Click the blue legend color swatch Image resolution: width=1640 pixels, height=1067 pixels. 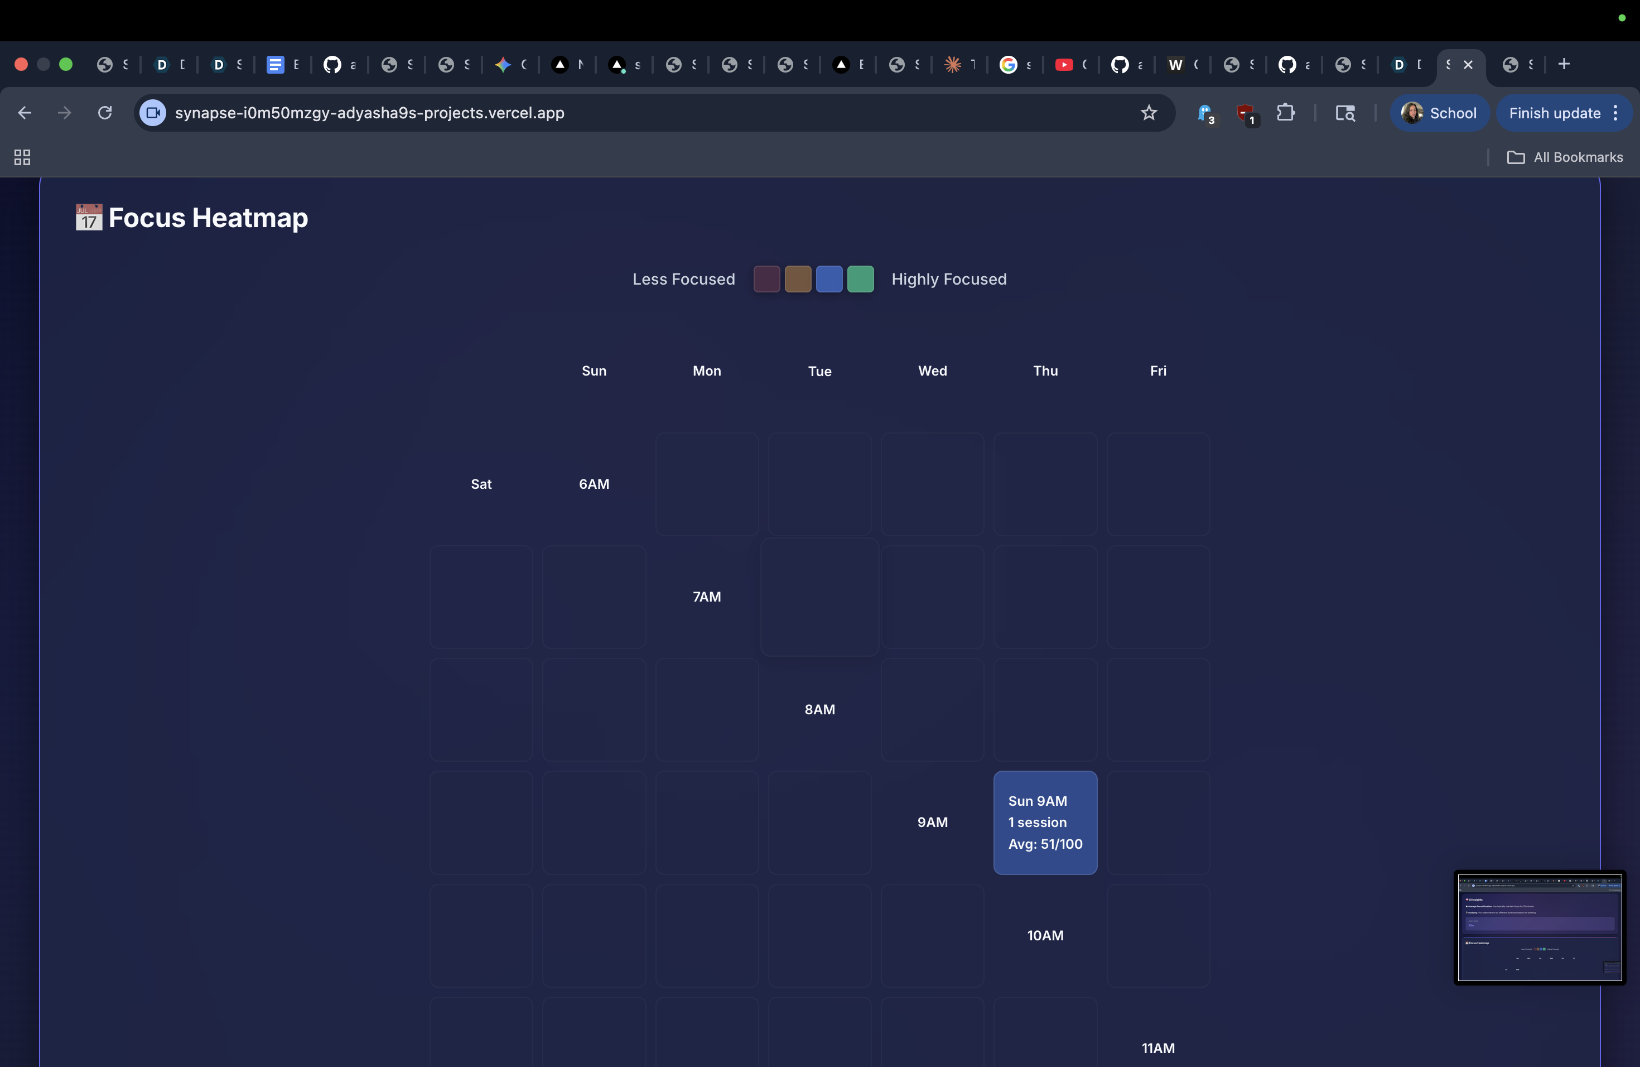(829, 279)
